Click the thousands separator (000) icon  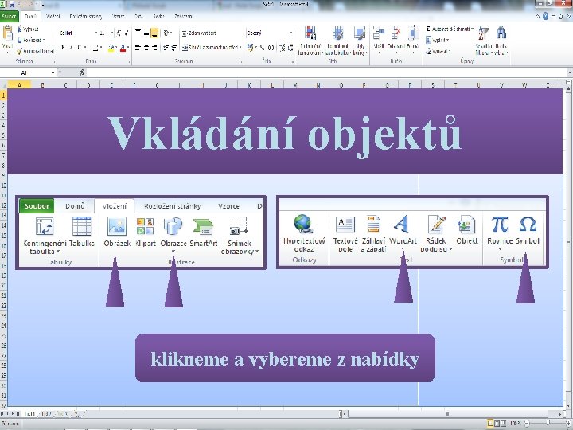point(271,48)
